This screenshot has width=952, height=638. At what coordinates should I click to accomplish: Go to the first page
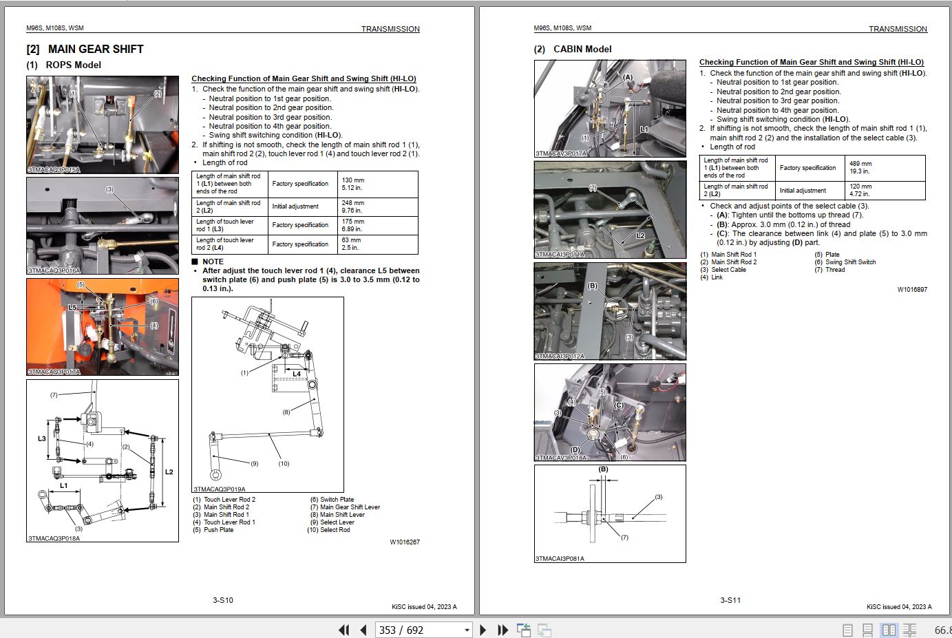343,630
